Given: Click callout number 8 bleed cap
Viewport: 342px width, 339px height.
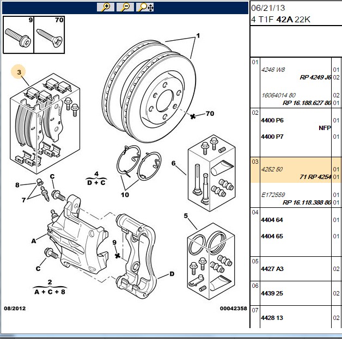Looking at the screenshot, I should [17, 185].
